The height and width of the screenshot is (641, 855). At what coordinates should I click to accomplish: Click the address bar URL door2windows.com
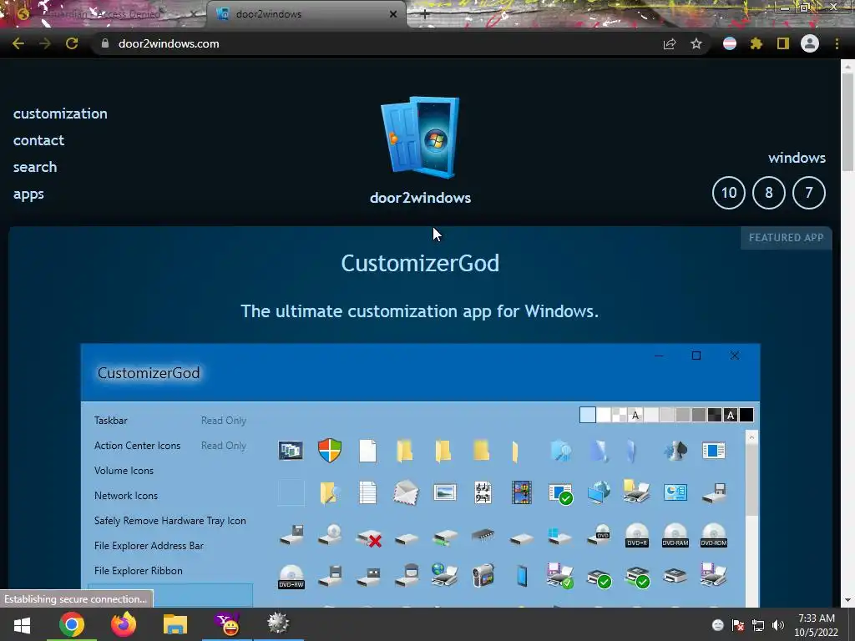coord(169,43)
